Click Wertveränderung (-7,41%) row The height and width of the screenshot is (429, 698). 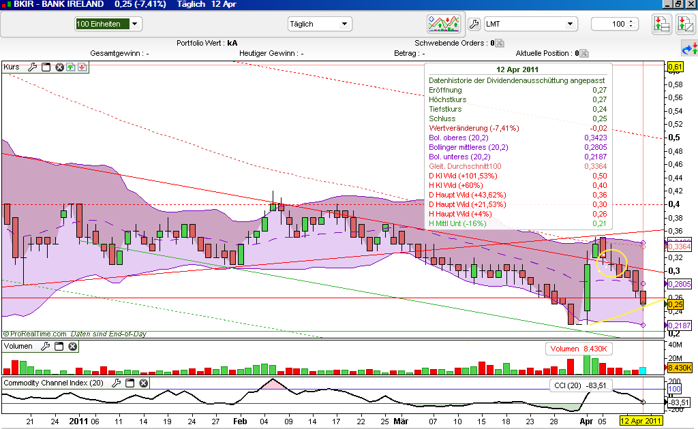pos(518,129)
